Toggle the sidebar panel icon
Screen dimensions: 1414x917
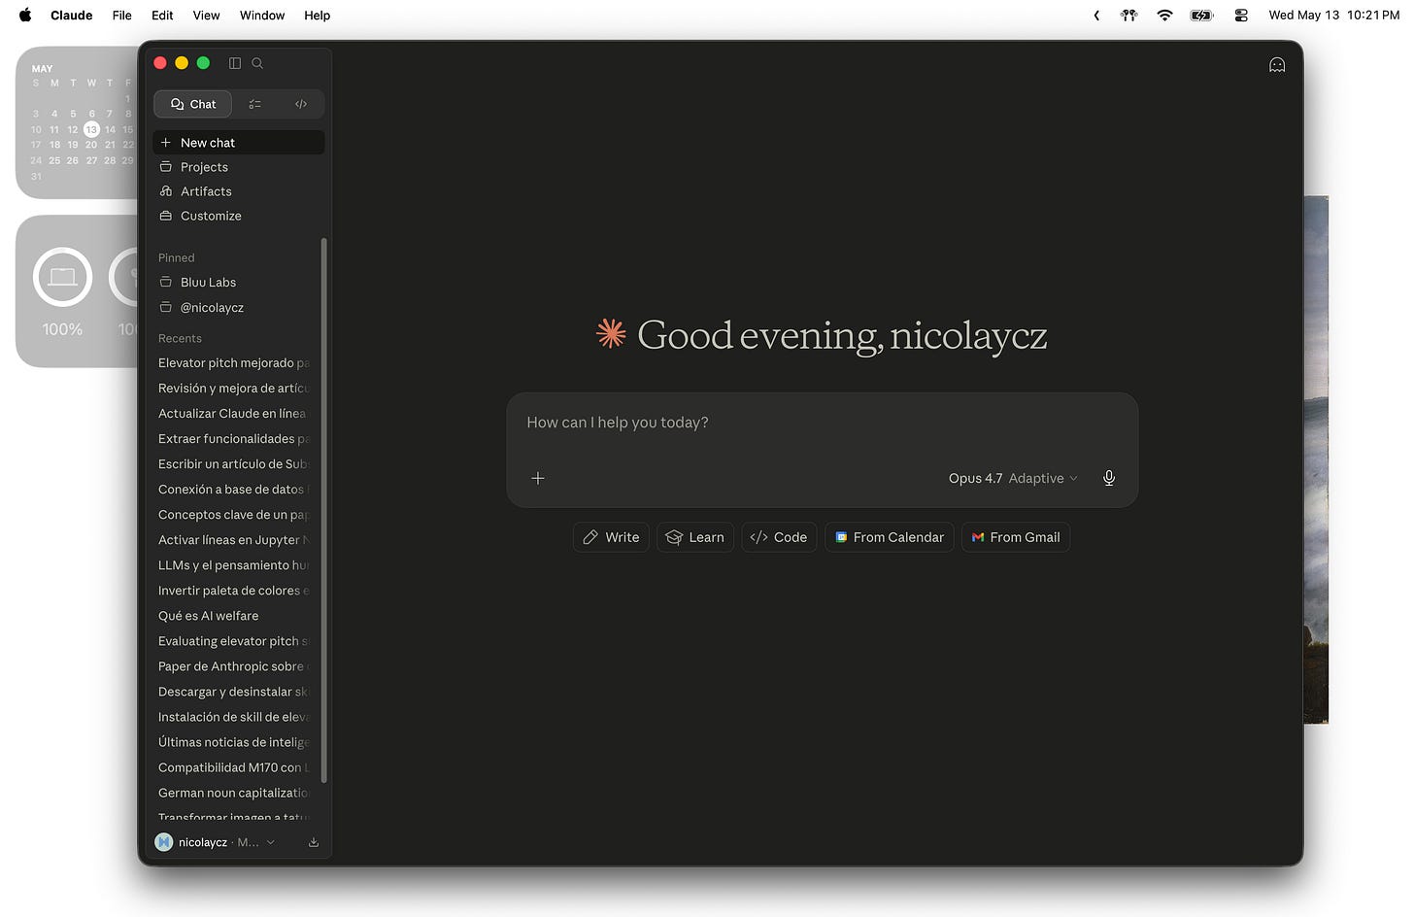pos(234,63)
